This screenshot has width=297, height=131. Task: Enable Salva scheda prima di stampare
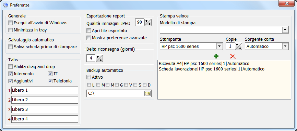pyautogui.click(x=10, y=47)
